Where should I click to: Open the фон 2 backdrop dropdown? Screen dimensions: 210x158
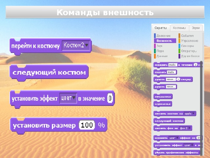tap(185, 128)
